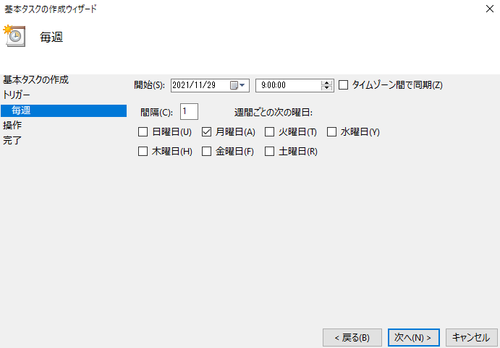Uncheck the 月曜日 checkbox
Image resolution: width=500 pixels, height=348 pixels.
[x=206, y=131]
